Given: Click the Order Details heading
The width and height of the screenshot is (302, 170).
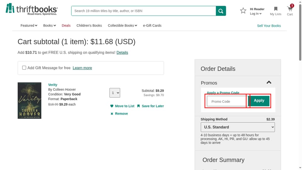Looking at the screenshot, I should [x=218, y=69].
